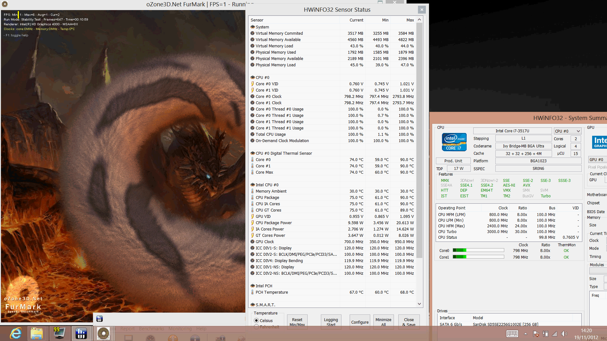
Task: Click the FurMark window title bar icon
Action: click(x=5, y=4)
